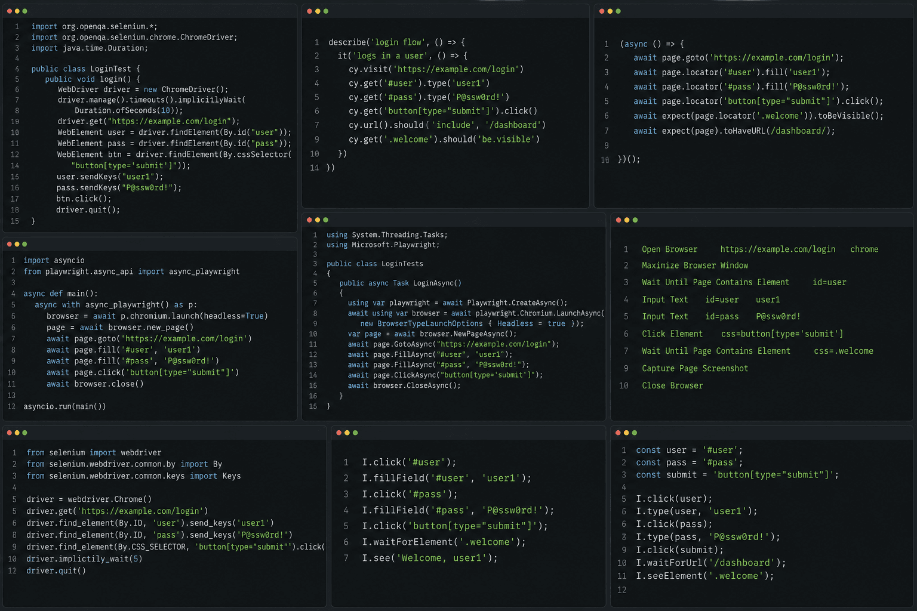Click the 'await page.locator('#user').fill('user1');' line
Viewport: 917px width, 611px height.
[731, 72]
